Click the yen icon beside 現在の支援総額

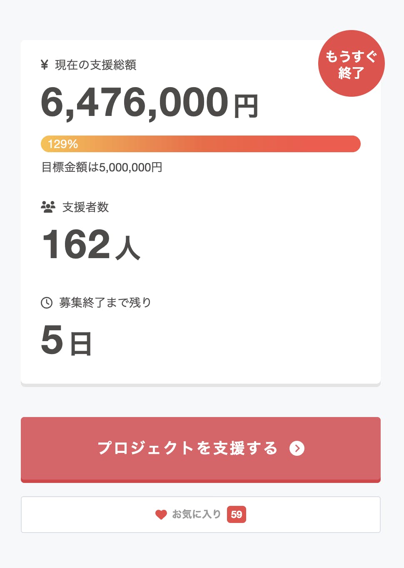point(45,65)
